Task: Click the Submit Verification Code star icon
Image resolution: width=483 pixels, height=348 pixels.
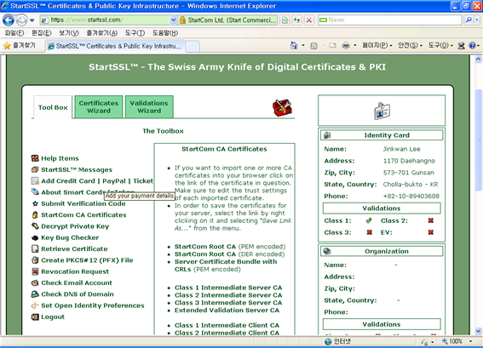Action: click(35, 203)
